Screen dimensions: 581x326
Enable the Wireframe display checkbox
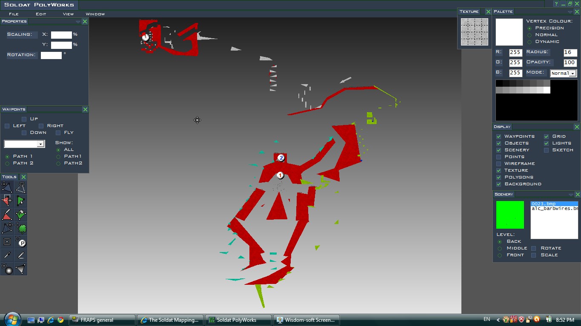click(x=498, y=164)
